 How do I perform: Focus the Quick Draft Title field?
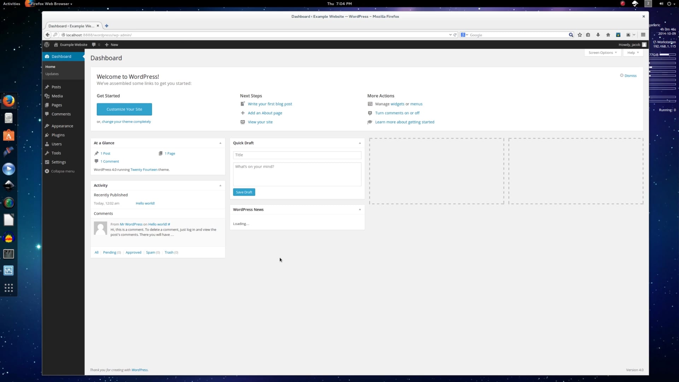(x=297, y=155)
